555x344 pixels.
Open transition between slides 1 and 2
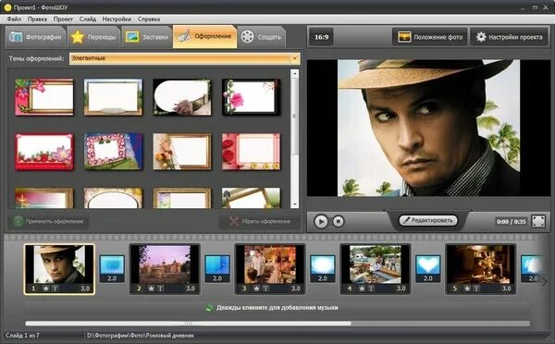[x=112, y=268]
